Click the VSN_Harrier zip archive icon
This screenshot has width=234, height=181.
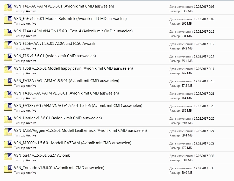8,119
